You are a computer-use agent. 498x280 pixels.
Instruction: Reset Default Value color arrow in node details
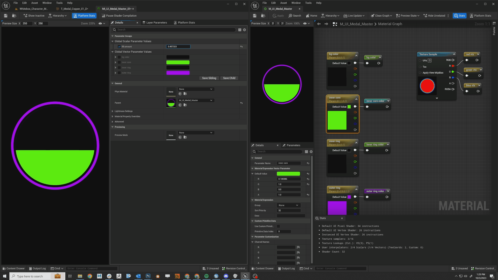308,174
